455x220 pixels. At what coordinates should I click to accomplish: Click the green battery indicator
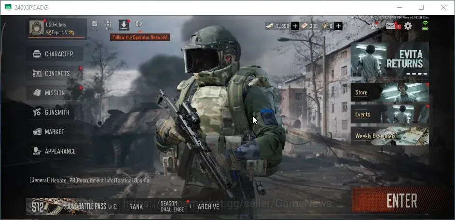(x=425, y=28)
